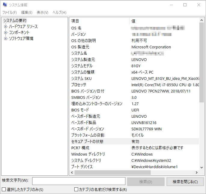Open the 表示(V) menu
Screen dimensions: 206x194
pos(42,13)
